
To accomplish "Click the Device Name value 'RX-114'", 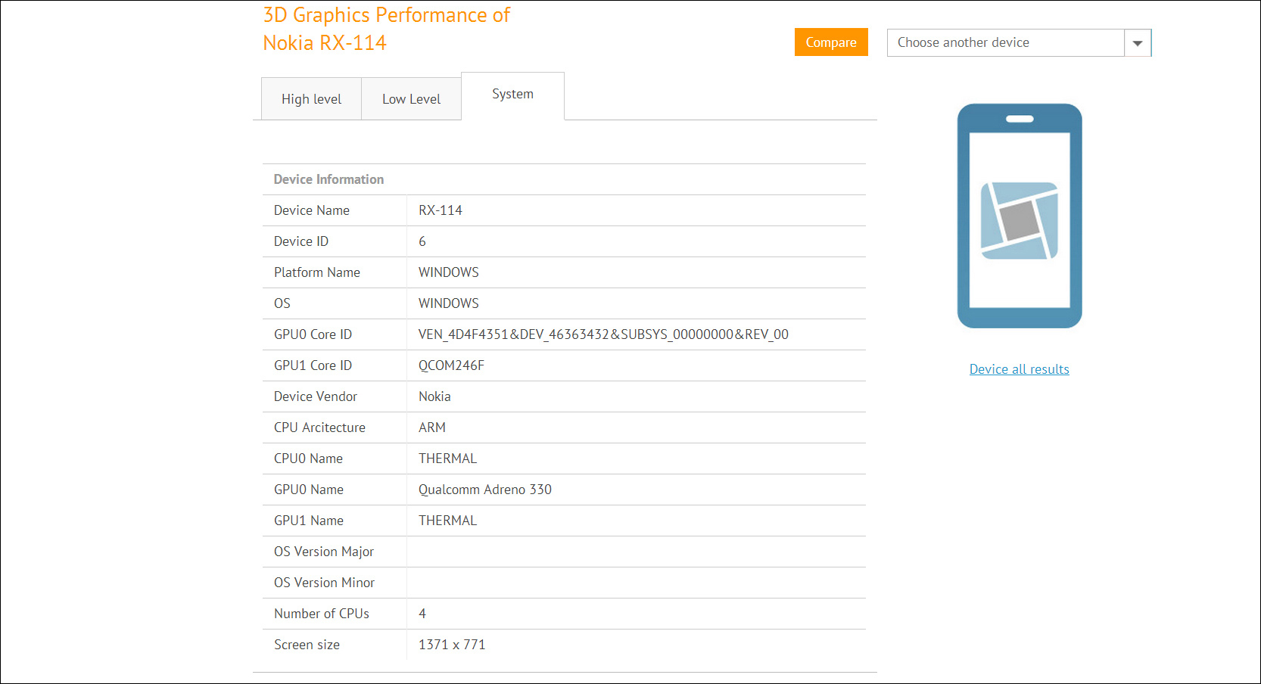I will (x=441, y=210).
